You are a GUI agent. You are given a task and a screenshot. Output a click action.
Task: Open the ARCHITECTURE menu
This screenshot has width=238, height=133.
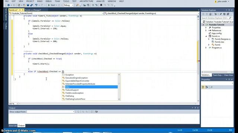(86, 1)
